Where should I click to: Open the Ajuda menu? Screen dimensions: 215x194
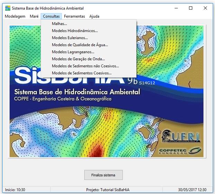[x=94, y=16]
